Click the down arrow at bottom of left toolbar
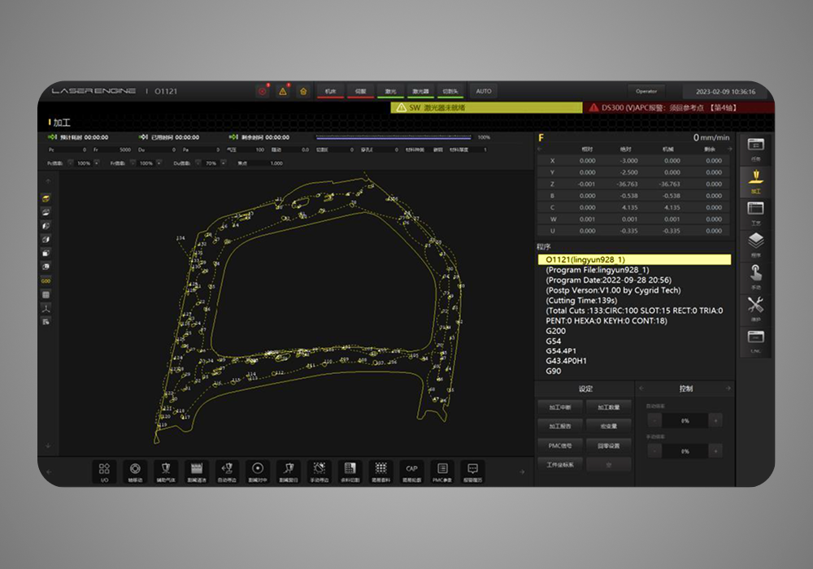 coord(48,445)
